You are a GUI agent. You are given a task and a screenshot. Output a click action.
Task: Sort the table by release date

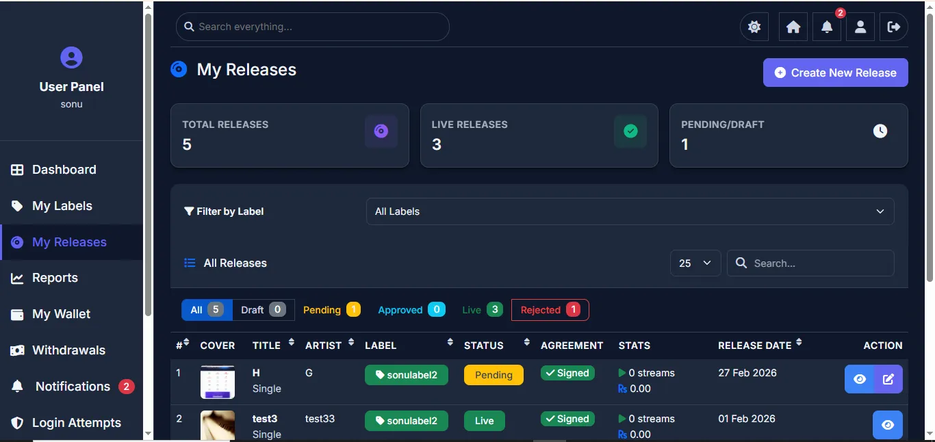click(x=799, y=342)
